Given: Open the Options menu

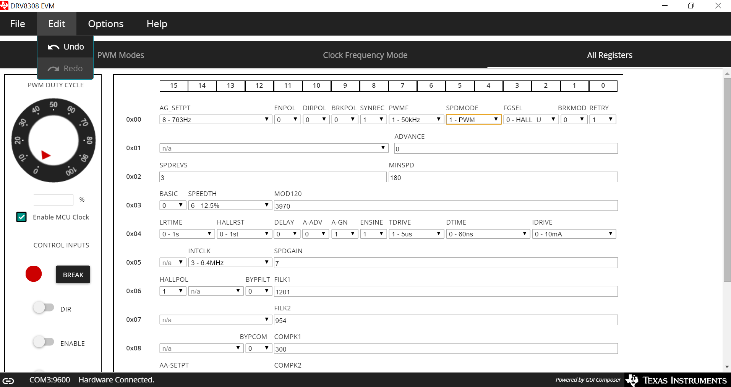Looking at the screenshot, I should point(106,24).
